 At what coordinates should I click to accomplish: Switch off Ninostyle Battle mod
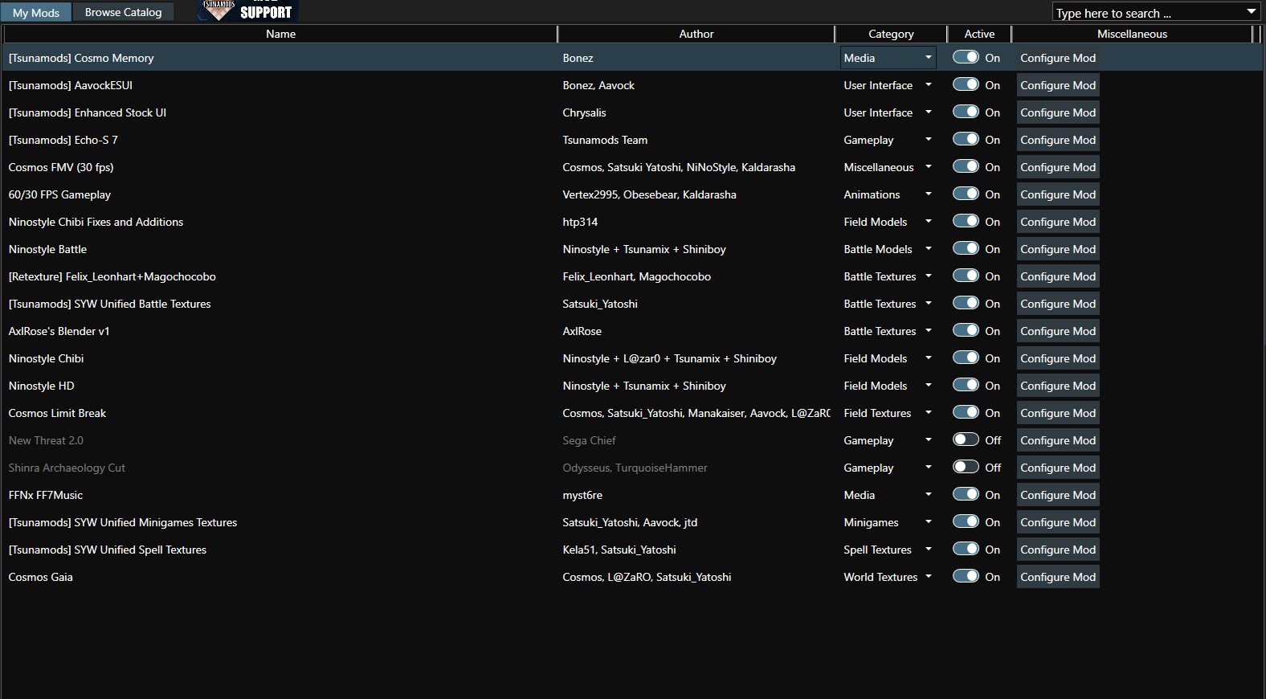tap(966, 249)
